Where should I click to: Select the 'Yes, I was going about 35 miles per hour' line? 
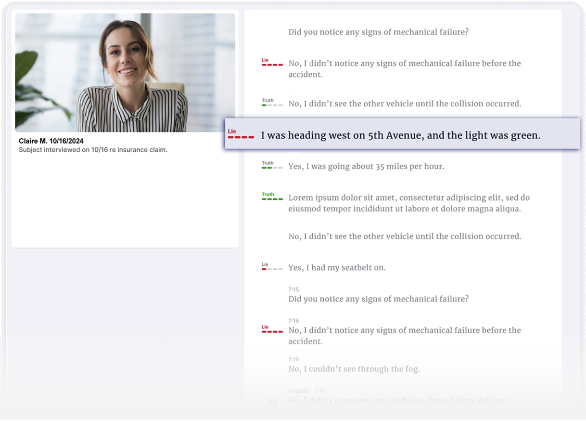(x=366, y=167)
